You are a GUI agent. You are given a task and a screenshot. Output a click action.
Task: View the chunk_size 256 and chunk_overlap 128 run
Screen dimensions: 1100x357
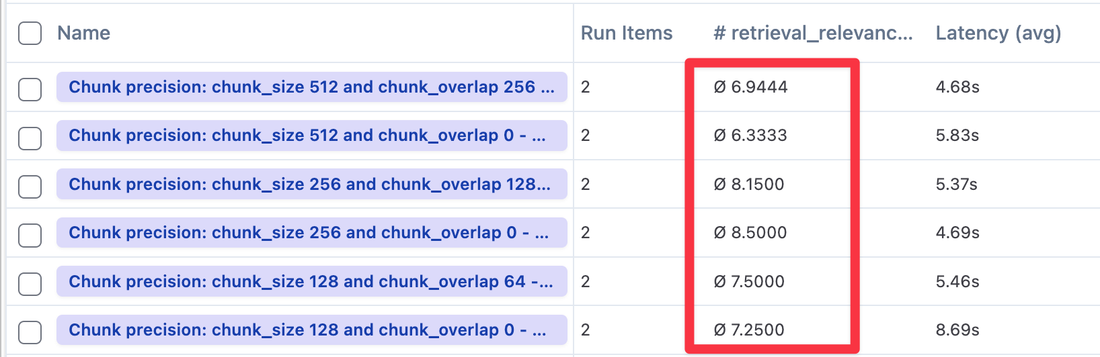(309, 185)
